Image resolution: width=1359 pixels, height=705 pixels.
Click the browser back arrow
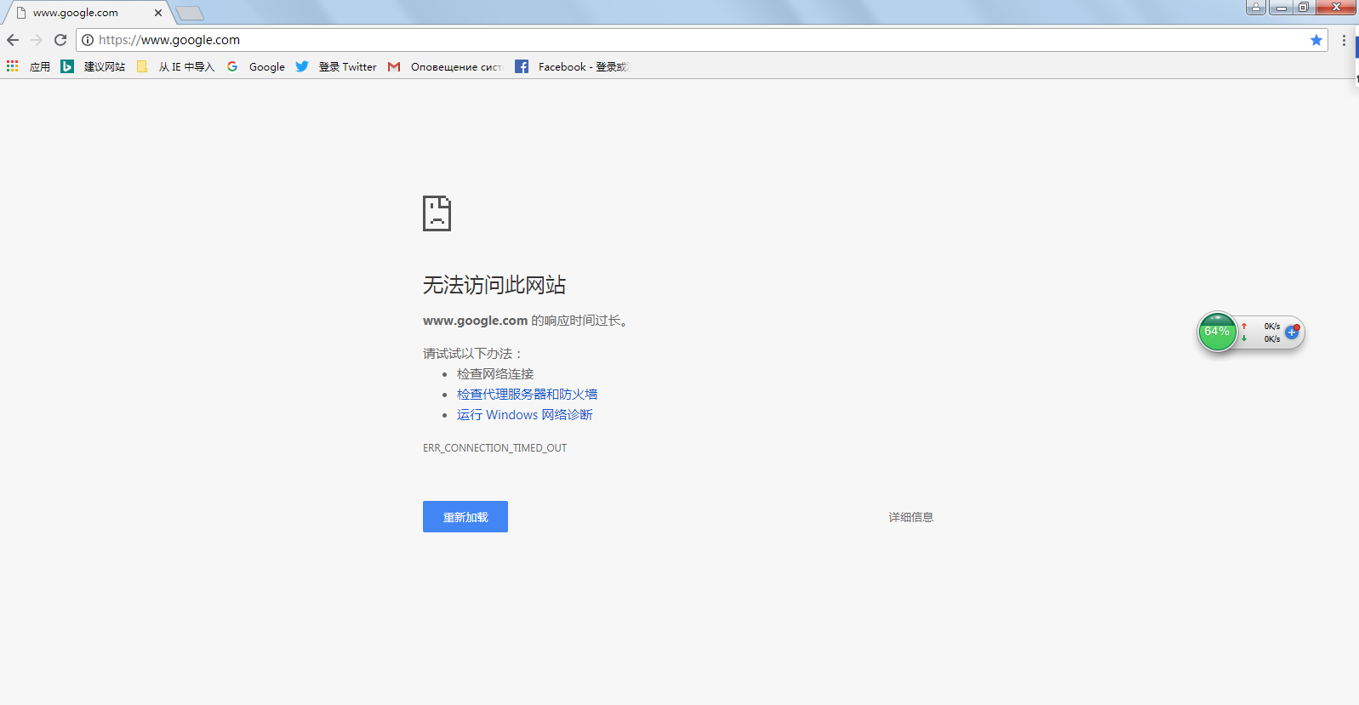(x=13, y=40)
